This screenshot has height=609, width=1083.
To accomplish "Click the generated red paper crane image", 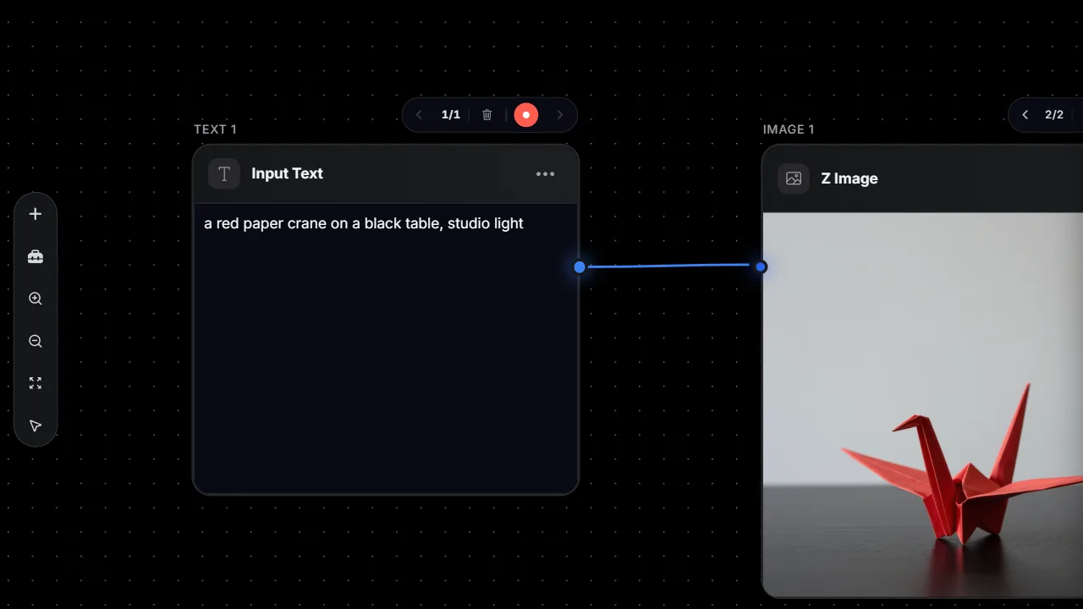I will (x=923, y=404).
